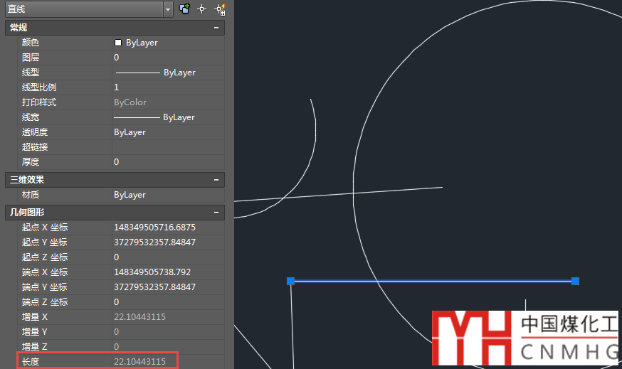Edit the 起点 X 坐标 value
The image size is (622, 369).
pyautogui.click(x=167, y=228)
